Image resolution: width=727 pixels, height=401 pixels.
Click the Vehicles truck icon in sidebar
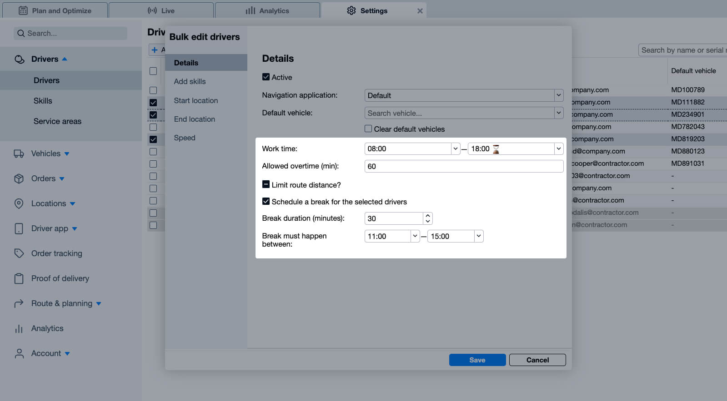(19, 154)
